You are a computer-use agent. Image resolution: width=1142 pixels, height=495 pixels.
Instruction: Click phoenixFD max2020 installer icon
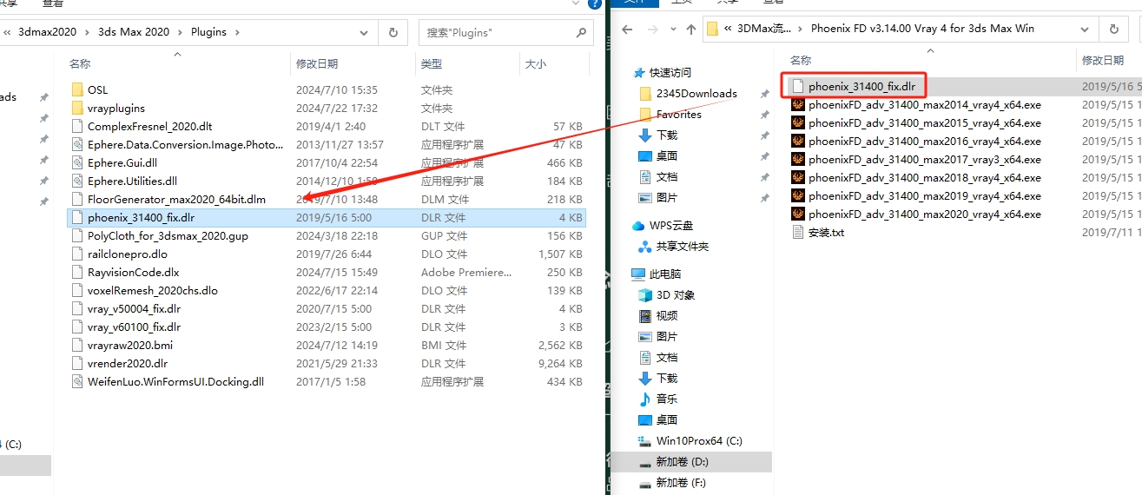(798, 214)
